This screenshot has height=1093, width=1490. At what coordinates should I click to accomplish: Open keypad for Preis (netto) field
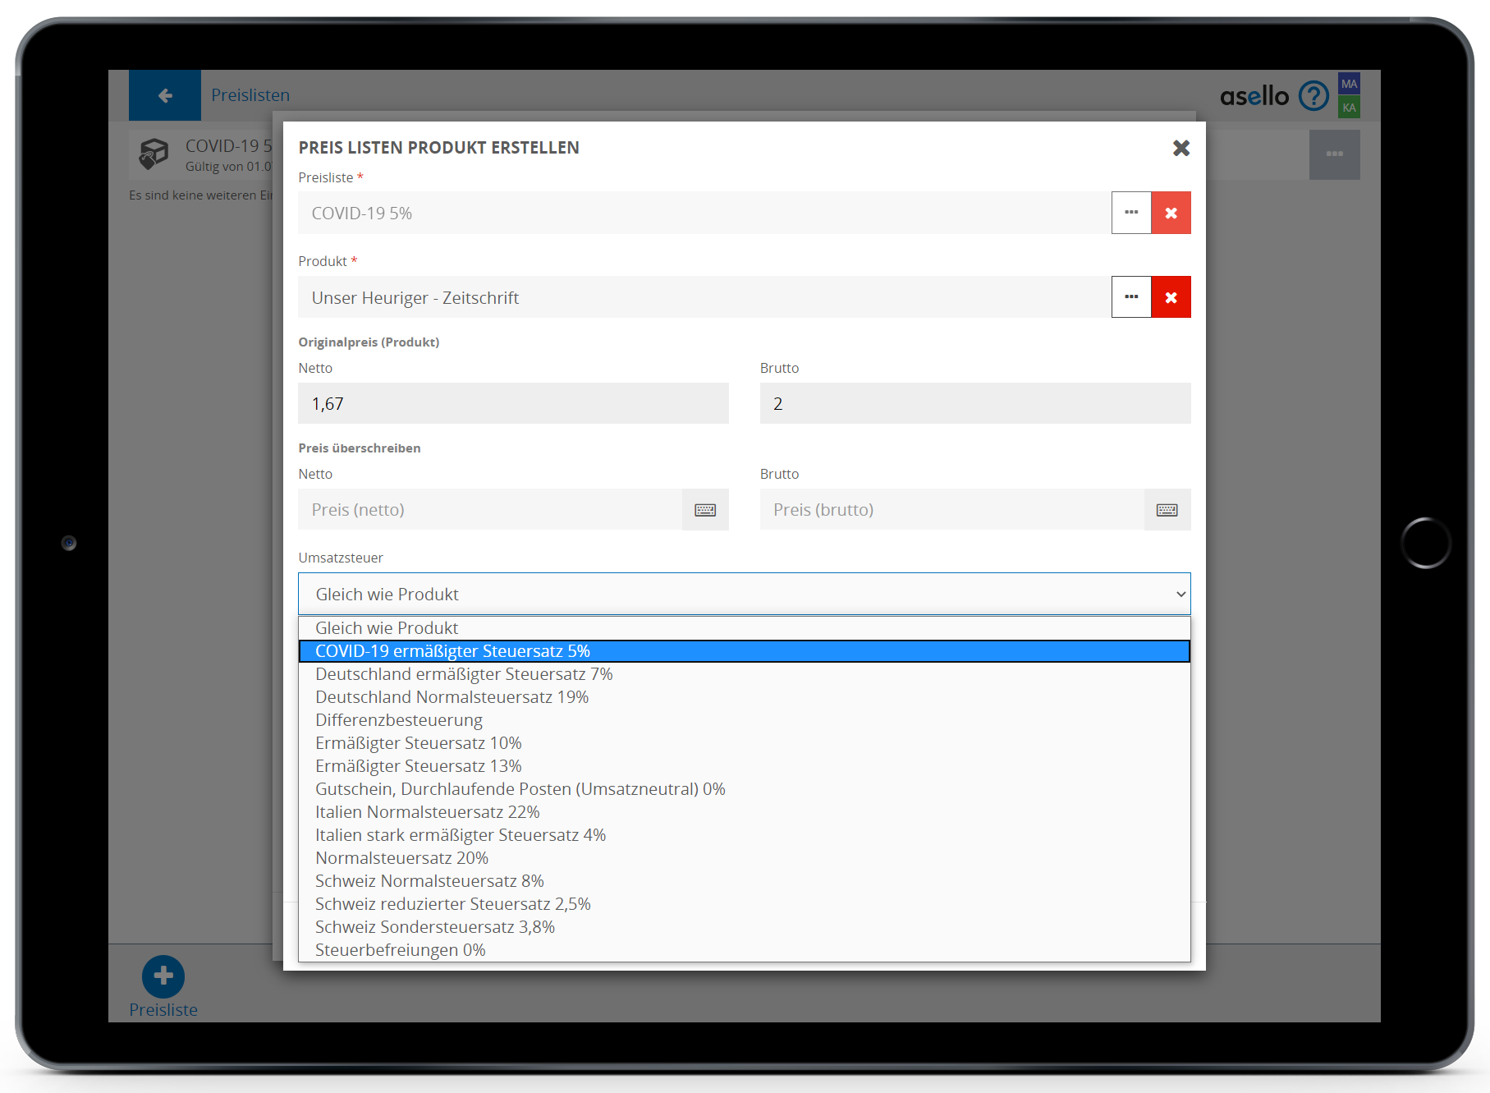[705, 510]
